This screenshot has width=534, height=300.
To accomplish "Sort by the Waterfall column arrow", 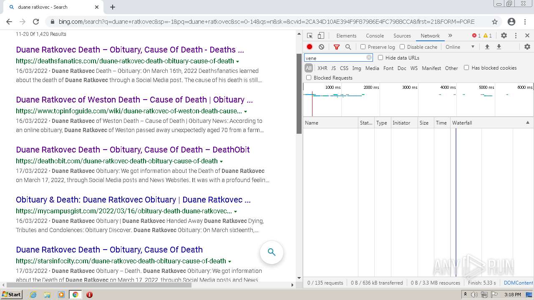I will click(527, 122).
